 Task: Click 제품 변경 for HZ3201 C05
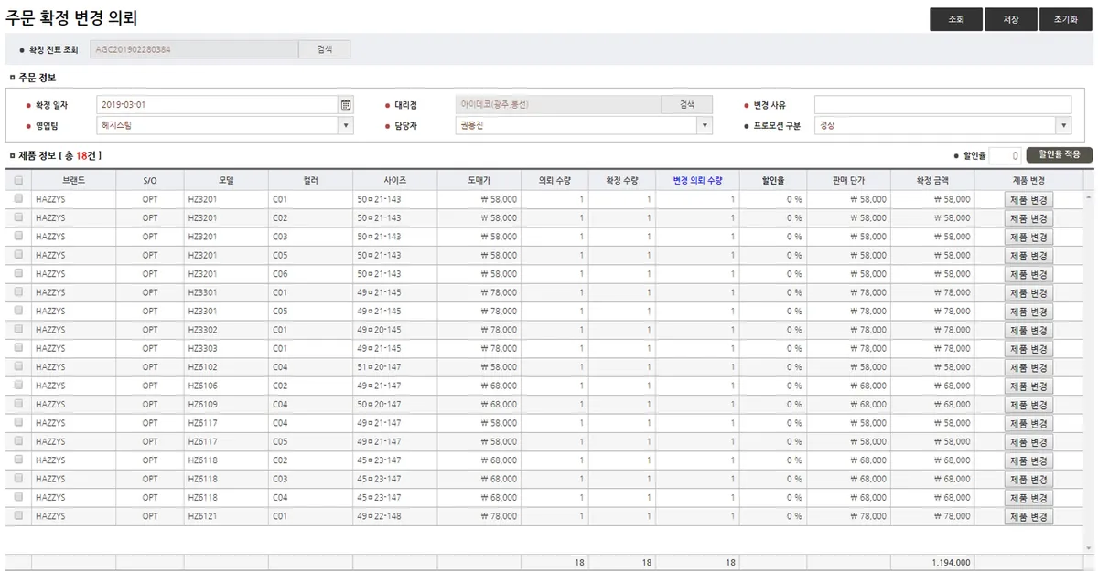(x=1028, y=256)
